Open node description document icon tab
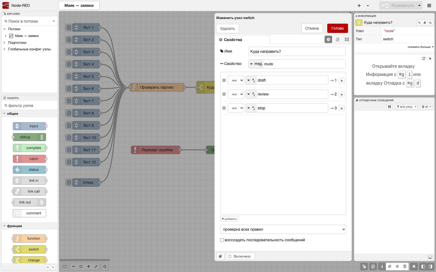Screen dimensions: 436x272 click(x=338, y=39)
